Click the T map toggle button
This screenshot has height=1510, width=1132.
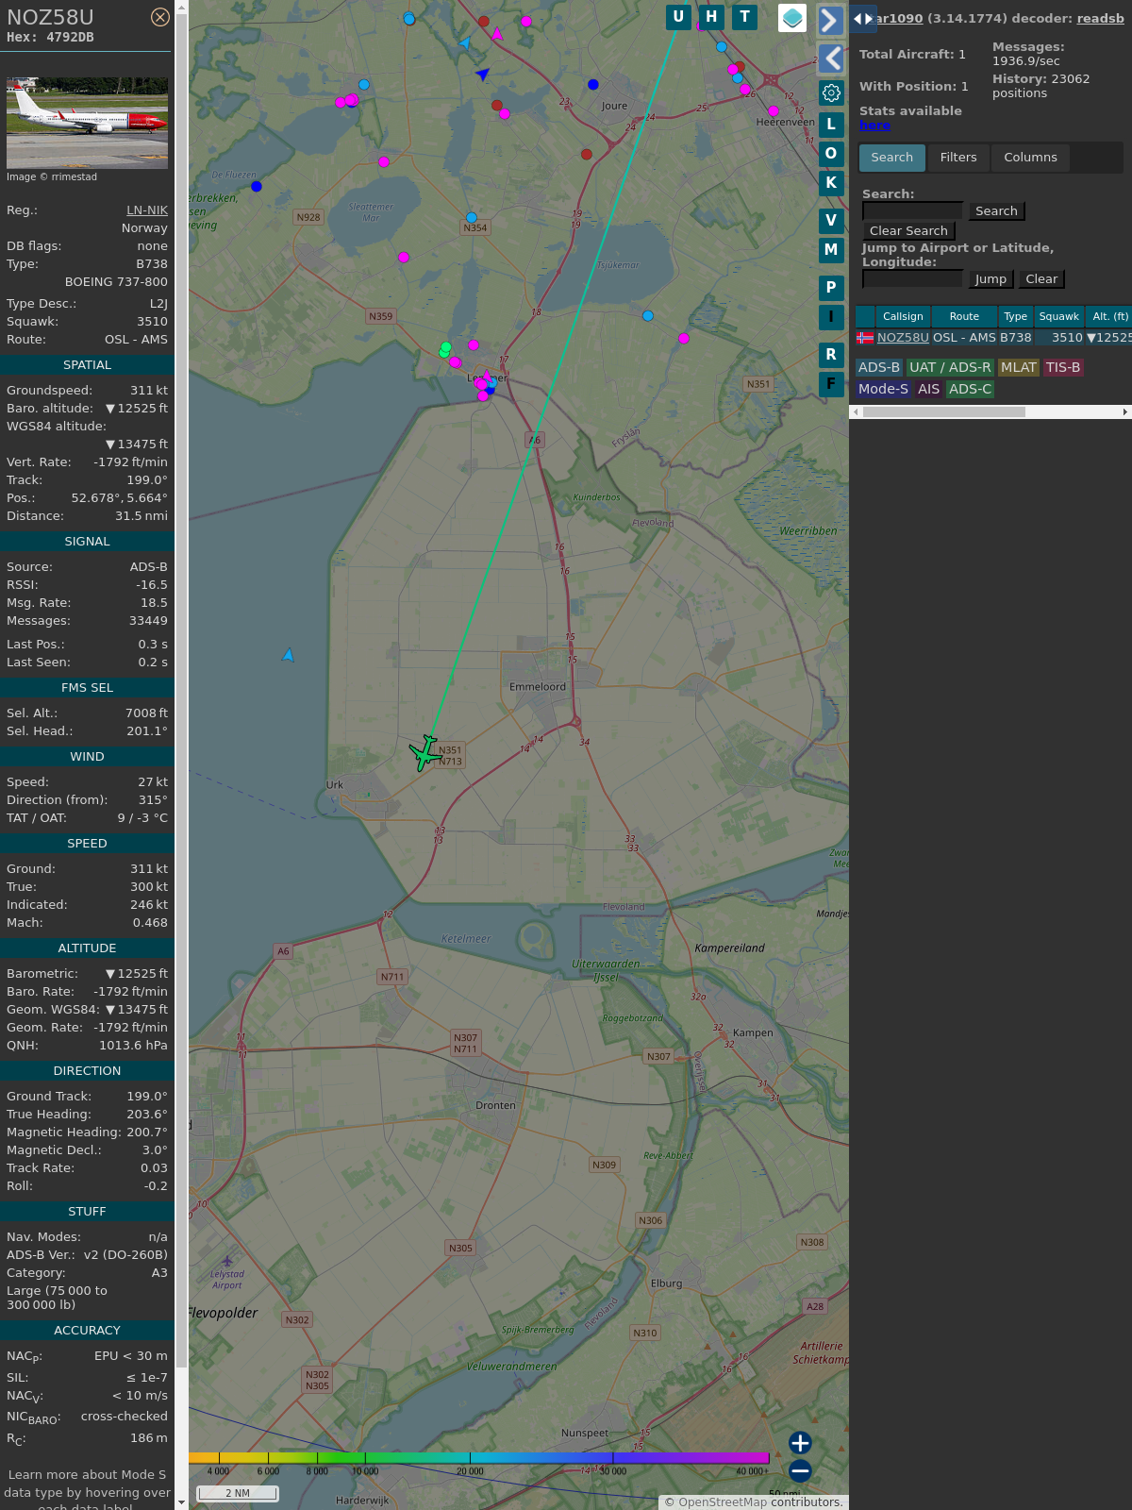coord(745,17)
